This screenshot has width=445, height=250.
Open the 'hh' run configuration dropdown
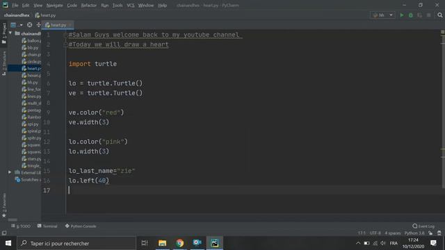[382, 15]
